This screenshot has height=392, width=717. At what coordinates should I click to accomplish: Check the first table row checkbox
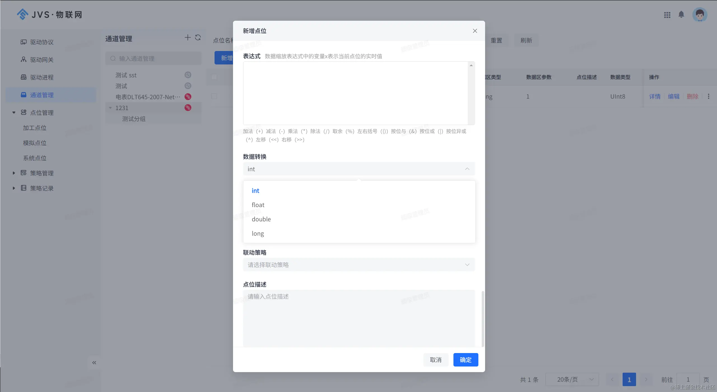tap(214, 96)
